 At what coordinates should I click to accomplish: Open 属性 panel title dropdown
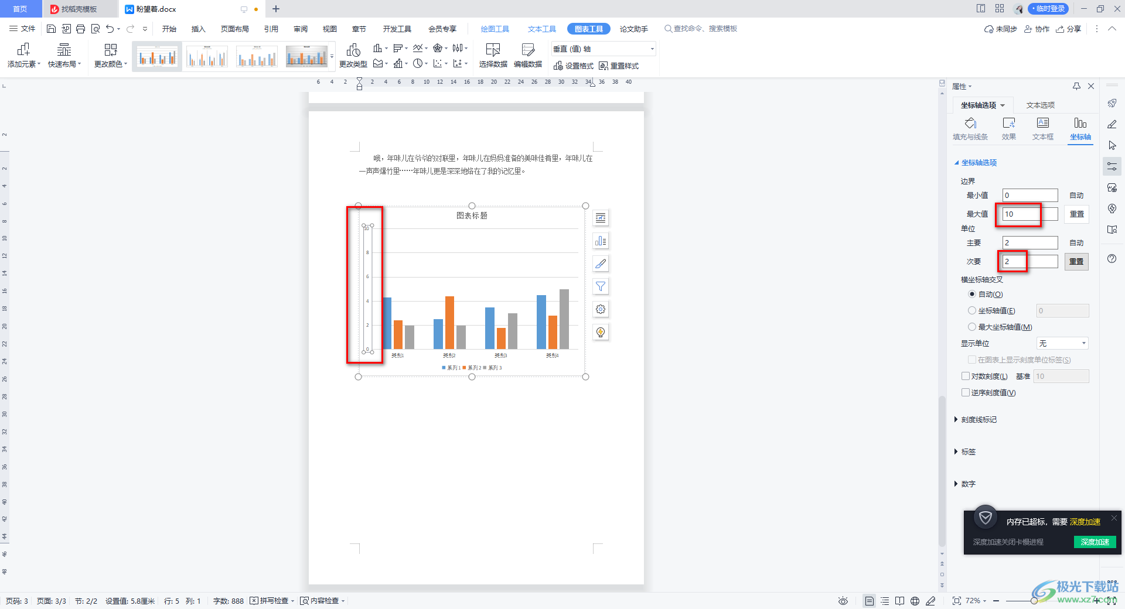tap(962, 87)
